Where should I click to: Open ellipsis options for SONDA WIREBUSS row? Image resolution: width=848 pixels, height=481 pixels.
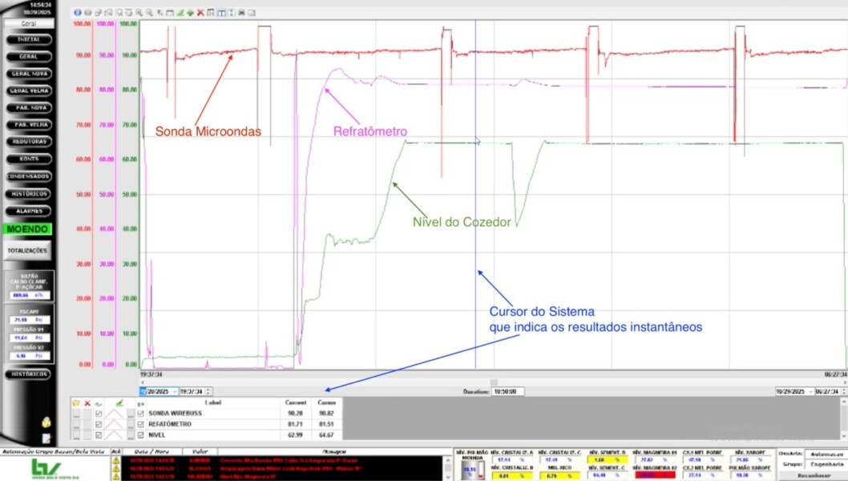[x=75, y=414]
